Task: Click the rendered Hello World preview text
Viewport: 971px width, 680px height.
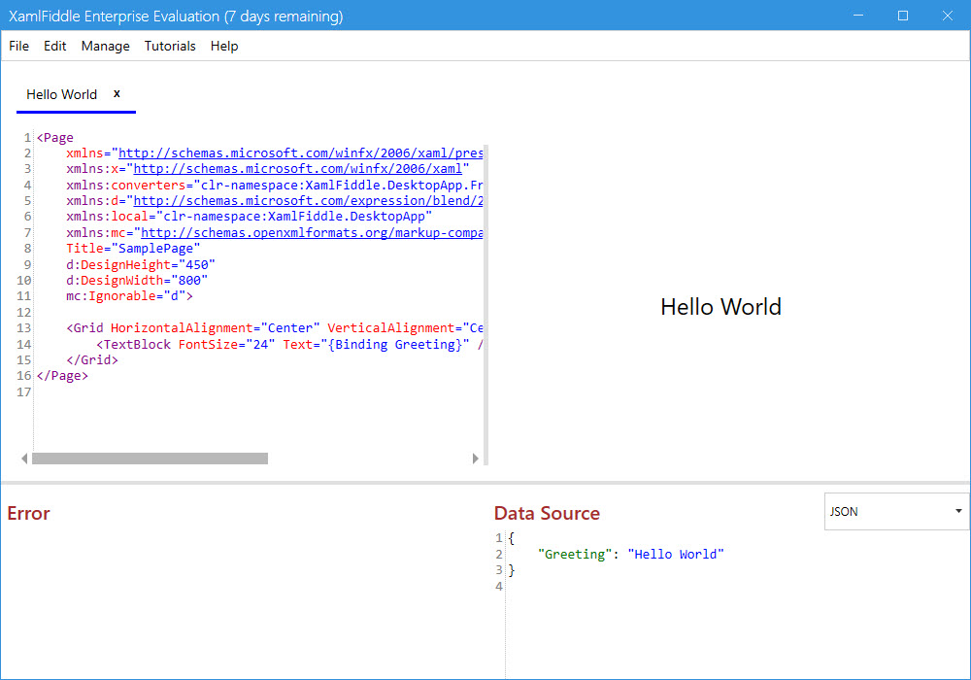Action: pos(720,307)
